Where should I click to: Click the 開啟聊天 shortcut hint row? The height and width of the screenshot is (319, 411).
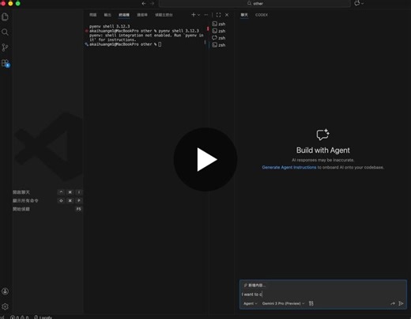coord(47,192)
